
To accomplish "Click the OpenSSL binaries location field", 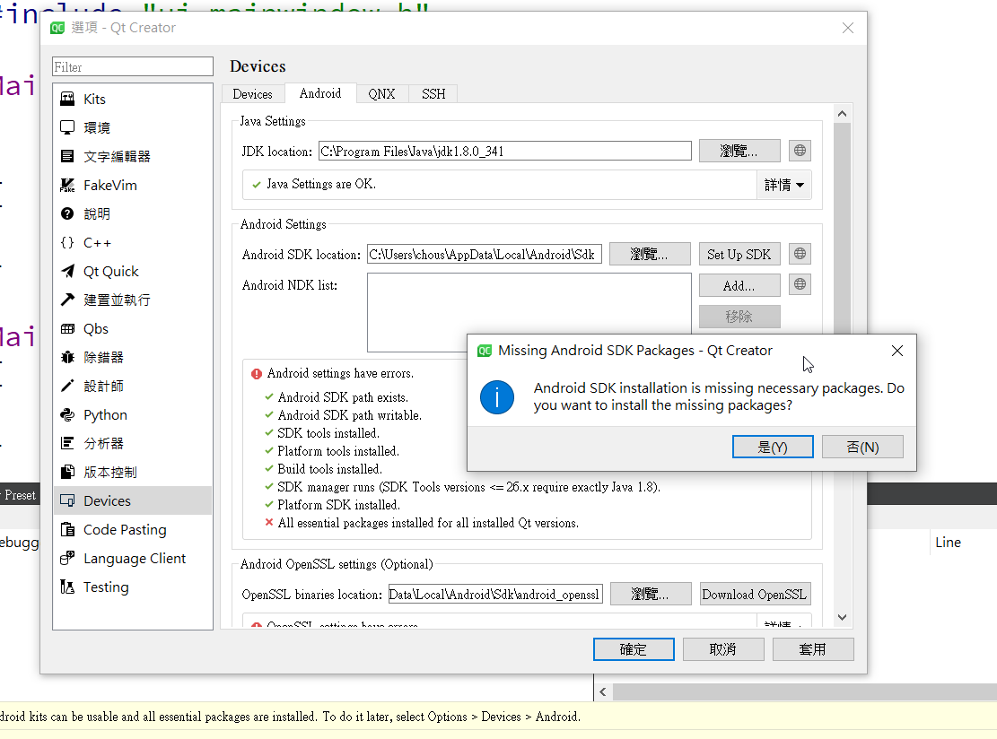I will coord(495,594).
